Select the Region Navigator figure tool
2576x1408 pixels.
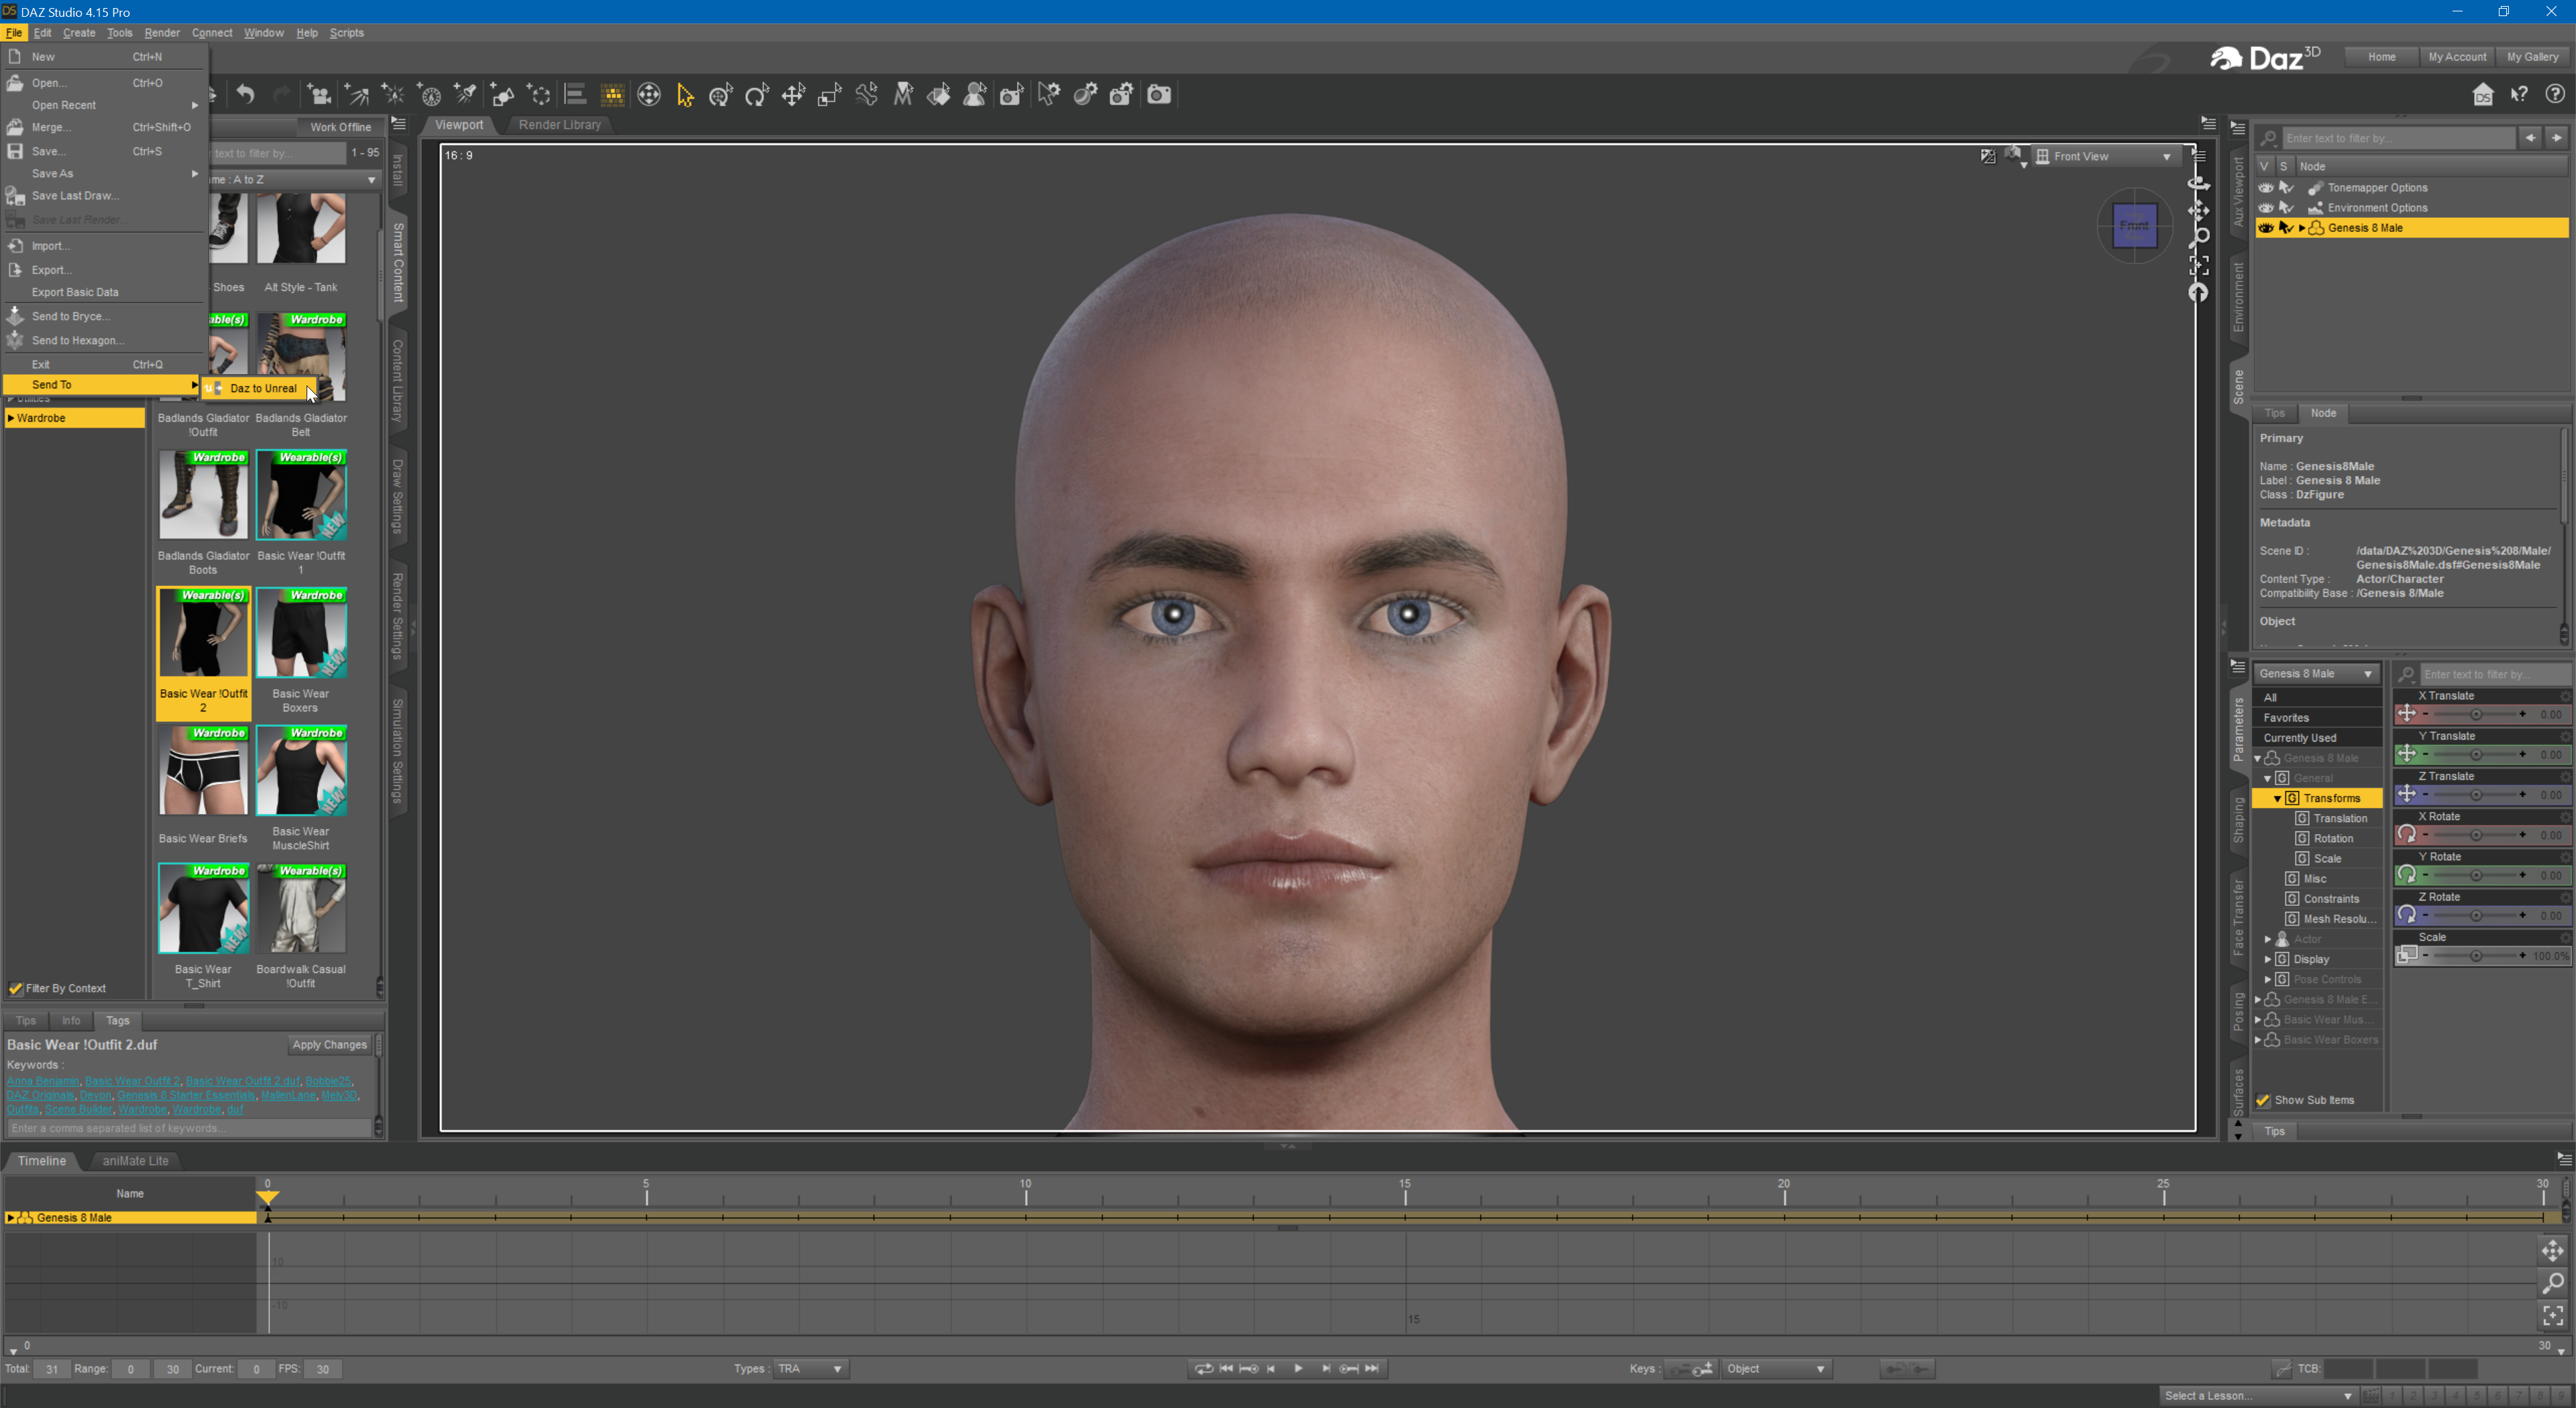coord(975,95)
